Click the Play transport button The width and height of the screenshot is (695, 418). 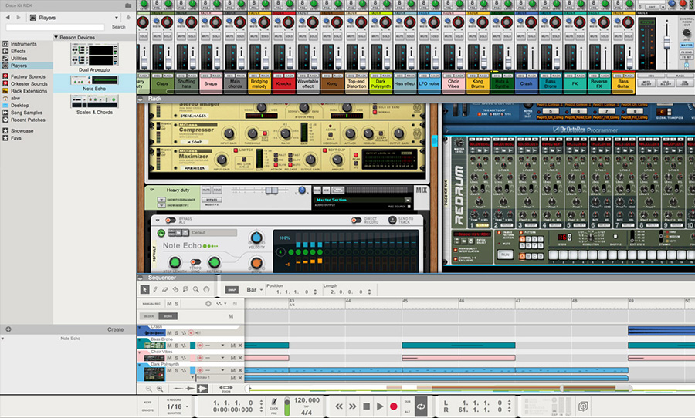click(x=380, y=406)
